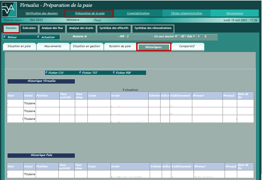This screenshot has height=180, width=262.
Task: Open the Préparation de la paie menu
Action: point(90,13)
